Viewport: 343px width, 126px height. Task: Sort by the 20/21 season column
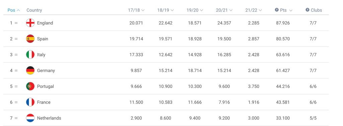[224, 10]
